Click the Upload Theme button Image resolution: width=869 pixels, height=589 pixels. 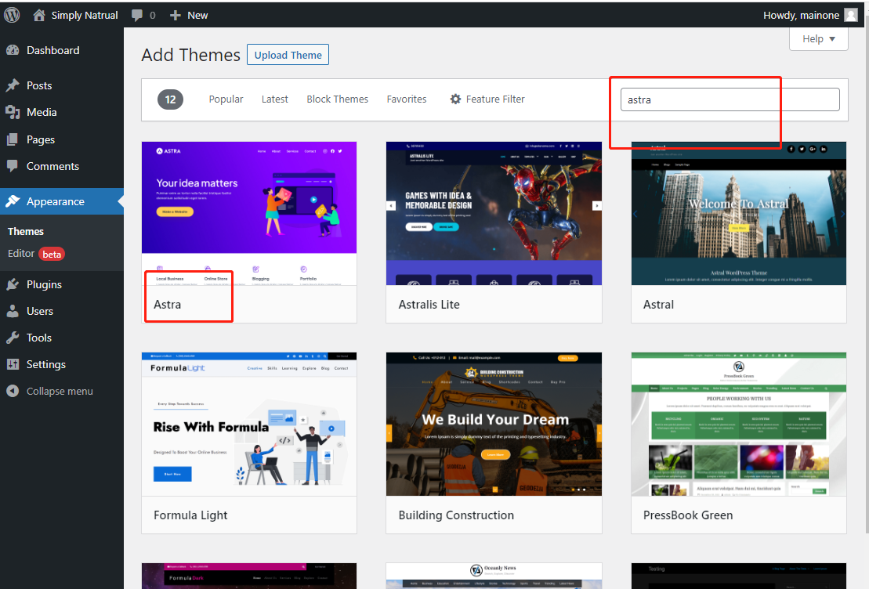click(288, 55)
